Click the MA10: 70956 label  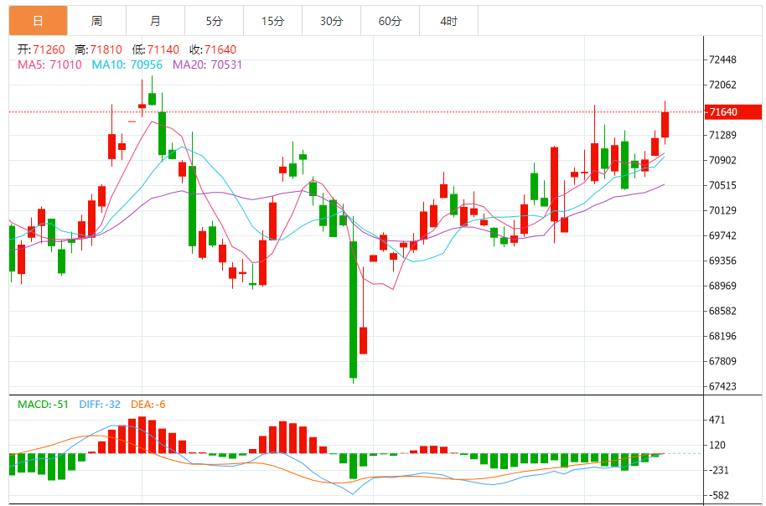[127, 65]
